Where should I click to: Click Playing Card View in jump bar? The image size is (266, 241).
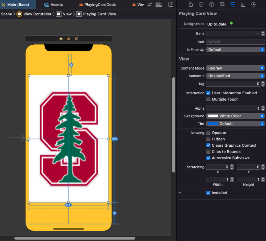click(96, 14)
